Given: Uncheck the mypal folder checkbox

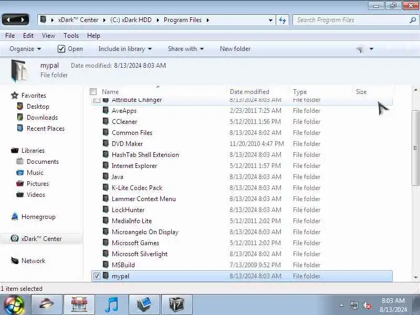Looking at the screenshot, I should 97,276.
